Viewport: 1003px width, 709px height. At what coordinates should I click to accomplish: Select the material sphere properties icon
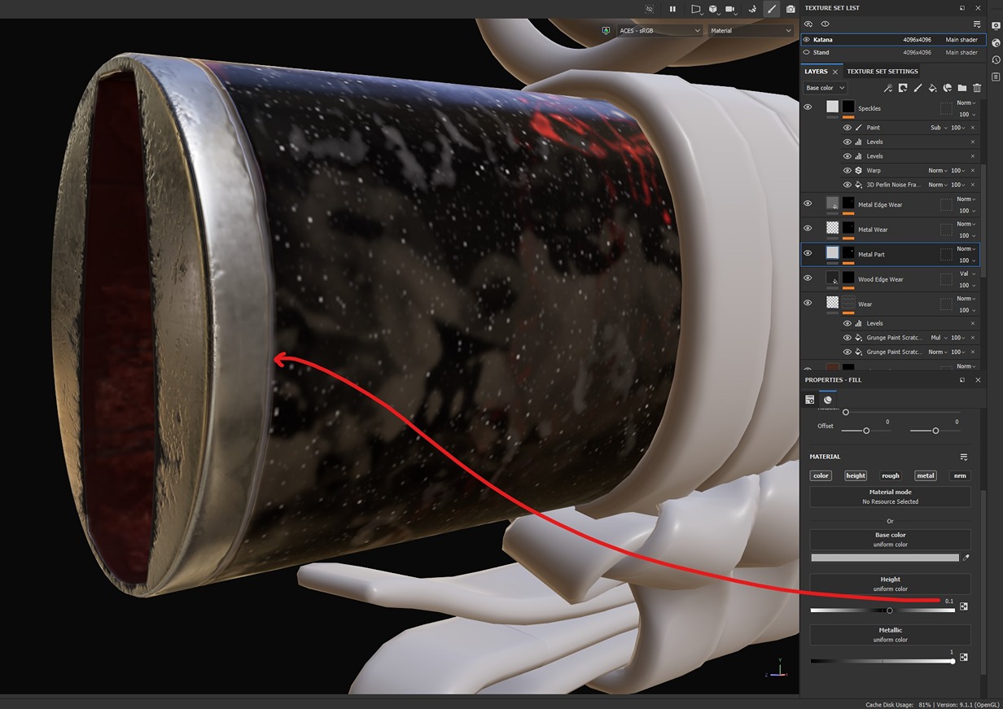(x=828, y=400)
